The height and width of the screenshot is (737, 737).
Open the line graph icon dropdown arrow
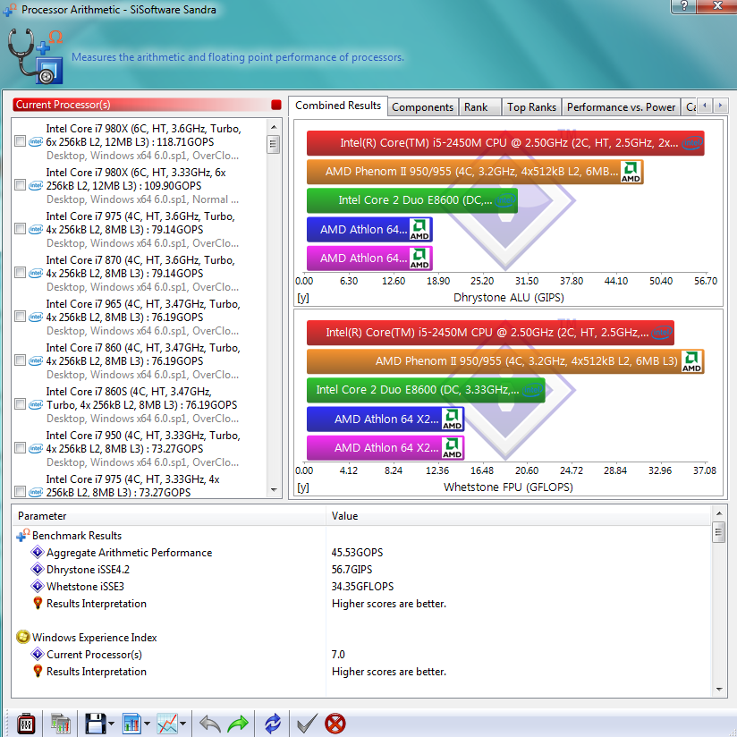click(x=182, y=724)
